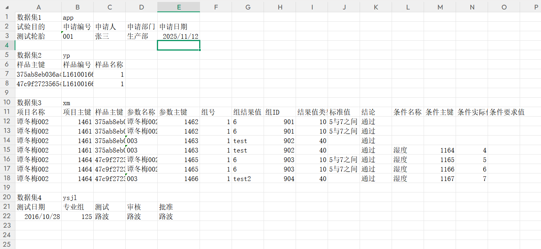
Task: Select the "条件名称" header cell
Action: 408,112
